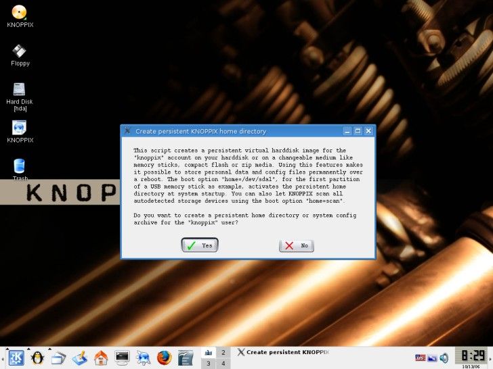Switch to virtual desktop 3

pyautogui.click(x=209, y=364)
